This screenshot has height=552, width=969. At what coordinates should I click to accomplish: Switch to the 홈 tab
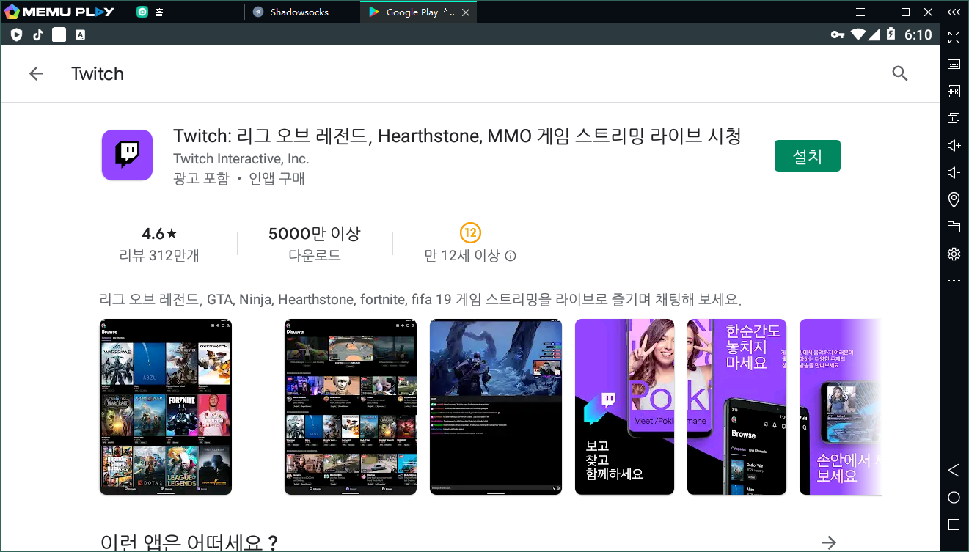point(159,12)
